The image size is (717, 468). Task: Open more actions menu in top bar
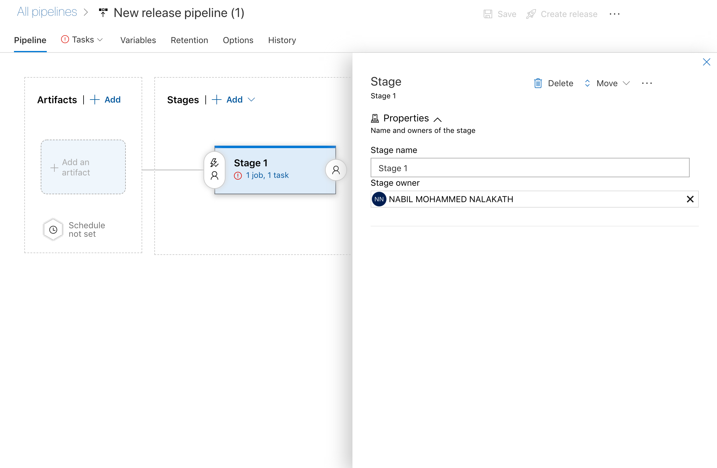(x=615, y=14)
